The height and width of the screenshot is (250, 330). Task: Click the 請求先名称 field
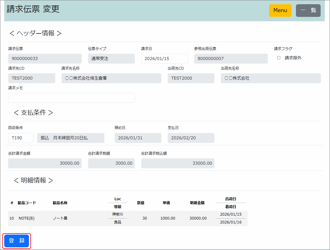point(111,78)
